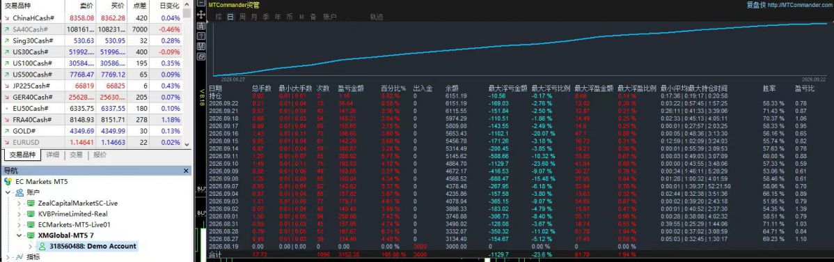Expand the 318560488 Demo Account node

pos(31,246)
